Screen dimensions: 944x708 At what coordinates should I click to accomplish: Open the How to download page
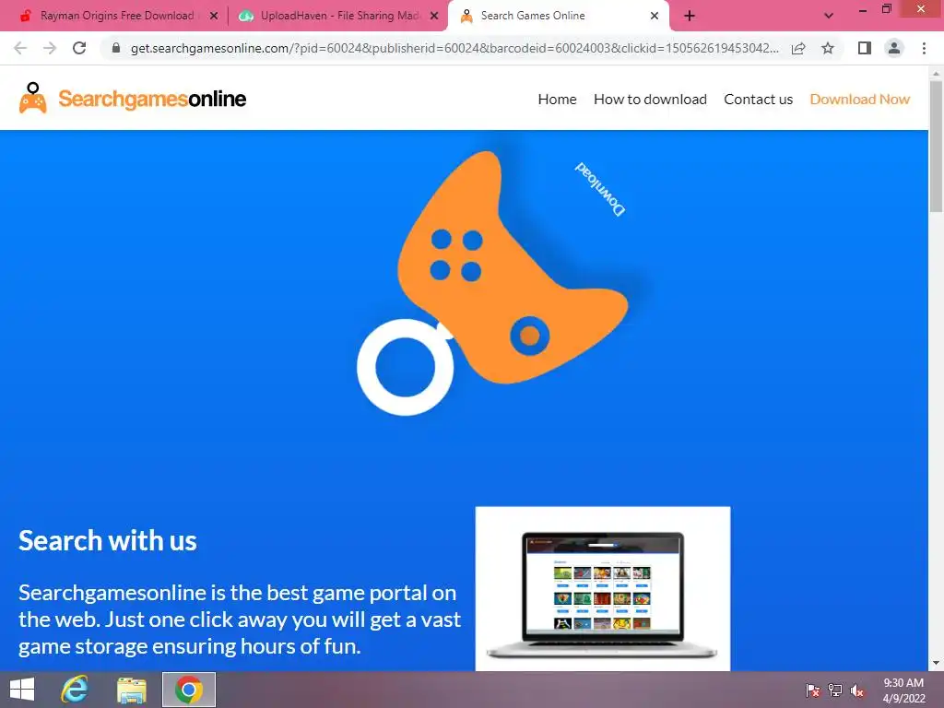[650, 100]
